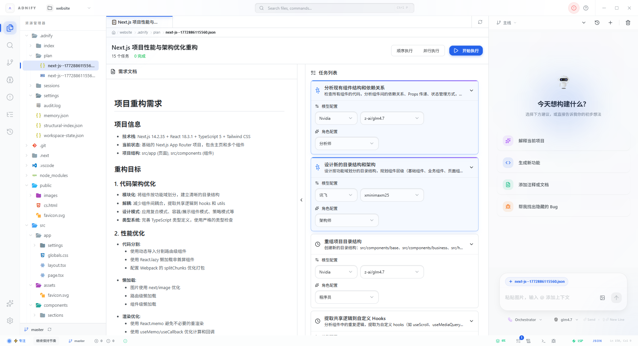Open the Search panel in the sidebar
This screenshot has width=638, height=346.
(10, 45)
